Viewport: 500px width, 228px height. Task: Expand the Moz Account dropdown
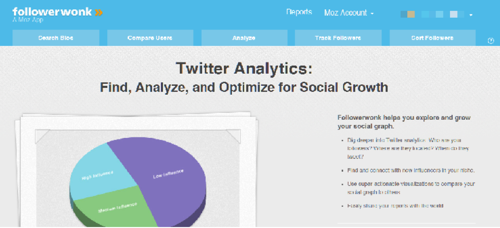point(348,13)
